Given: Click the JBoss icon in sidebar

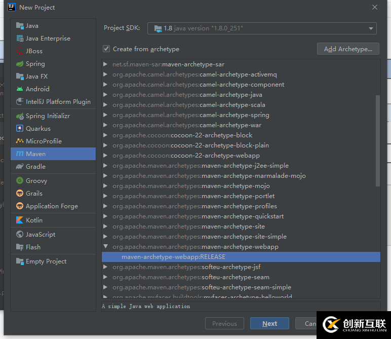Looking at the screenshot, I should pos(20,51).
